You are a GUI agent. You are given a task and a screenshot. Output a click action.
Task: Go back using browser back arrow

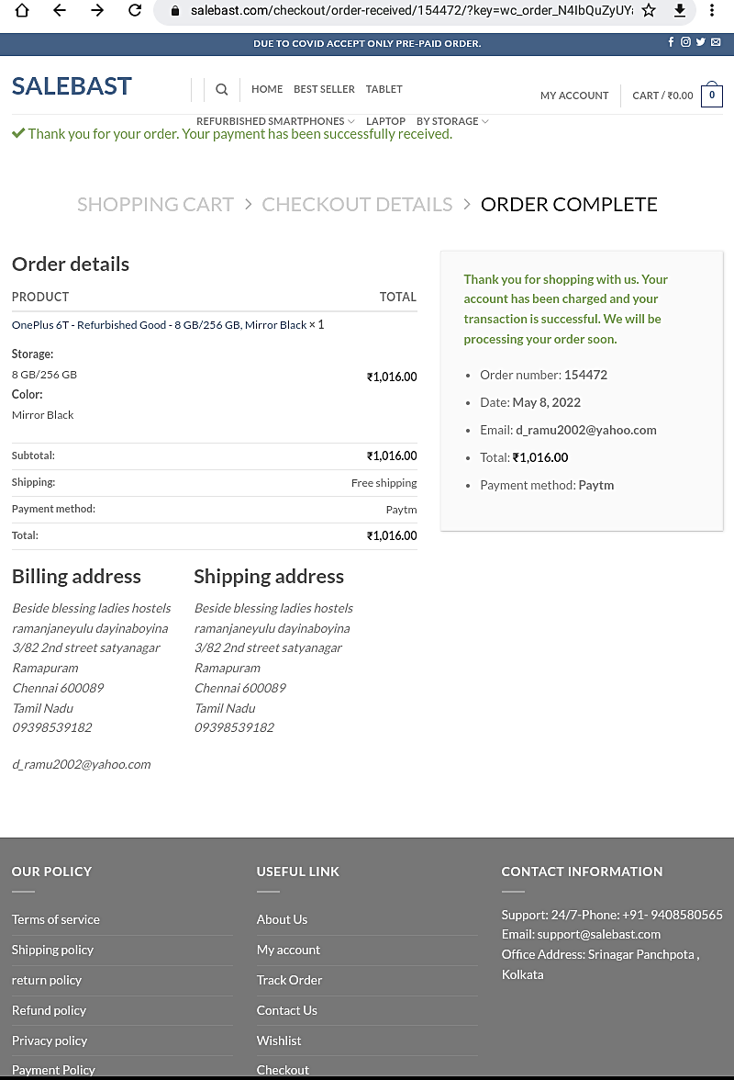(60, 11)
